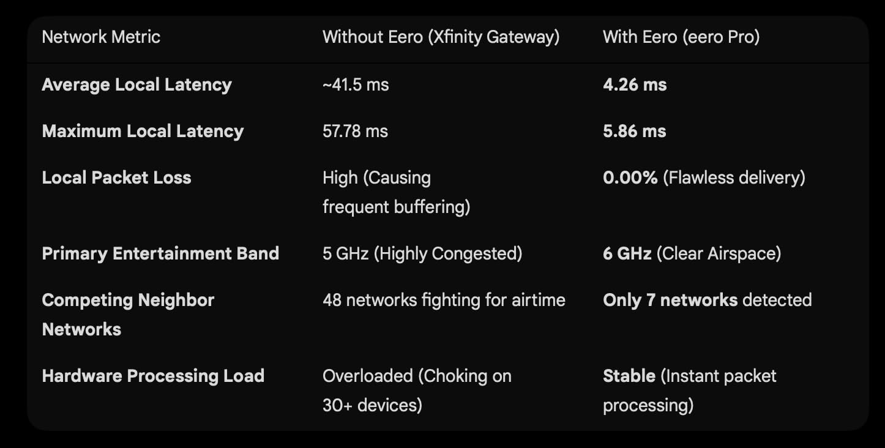The image size is (885, 448).
Task: Click the 6 GHz (Clear Airspace) cell
Action: tap(692, 253)
